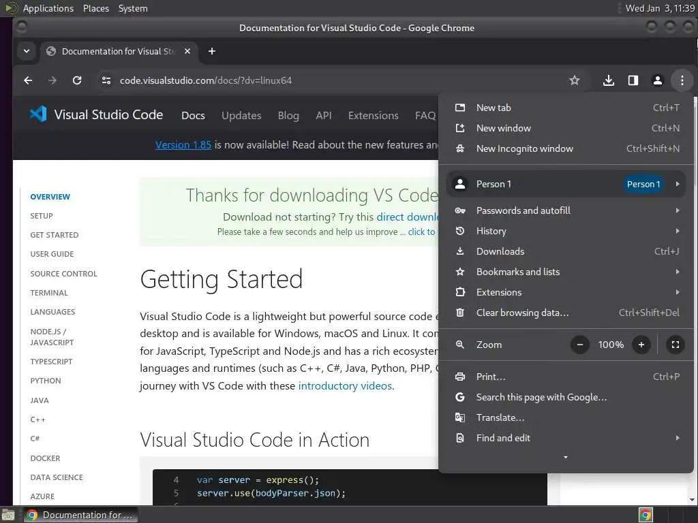Click Chrome taskbar entry Documentation for
698x523 pixels.
point(80,515)
